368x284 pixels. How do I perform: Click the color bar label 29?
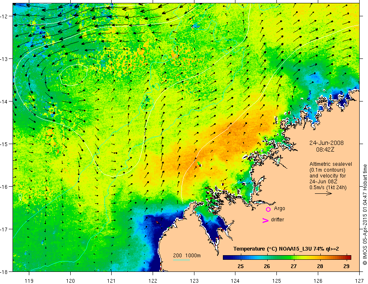pos(346,266)
